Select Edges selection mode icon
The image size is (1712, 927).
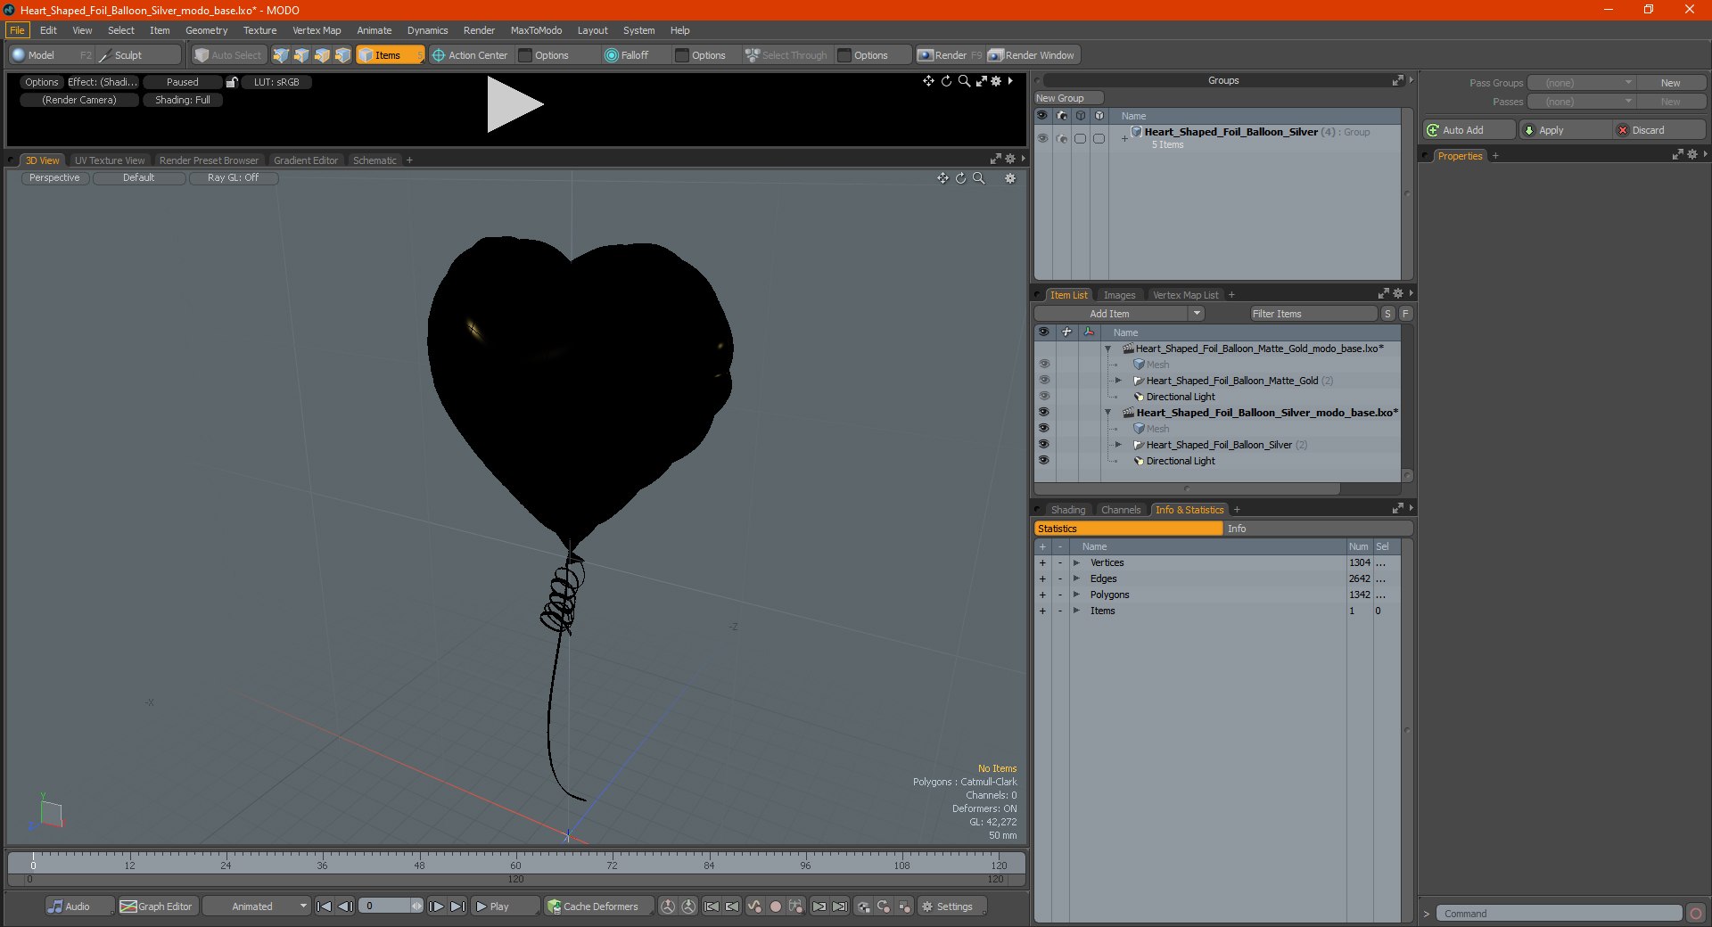pos(301,55)
